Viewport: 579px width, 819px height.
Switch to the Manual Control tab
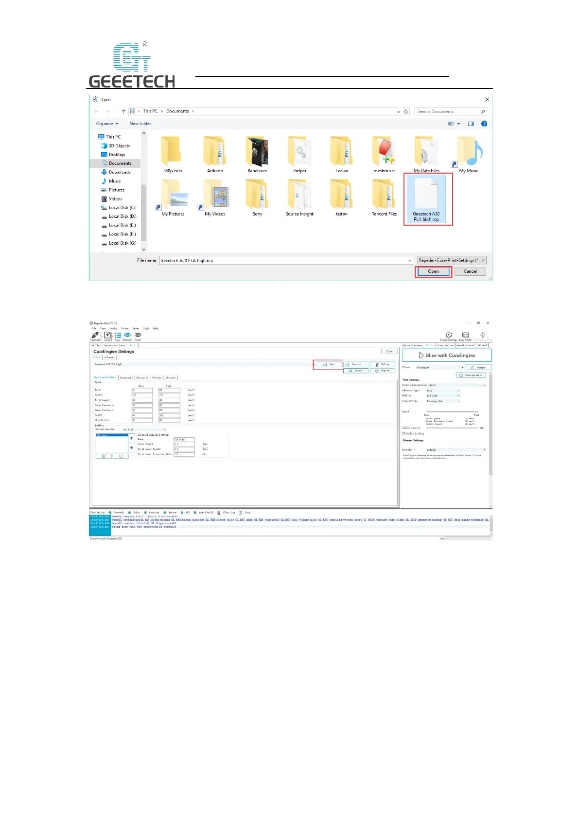coord(465,345)
